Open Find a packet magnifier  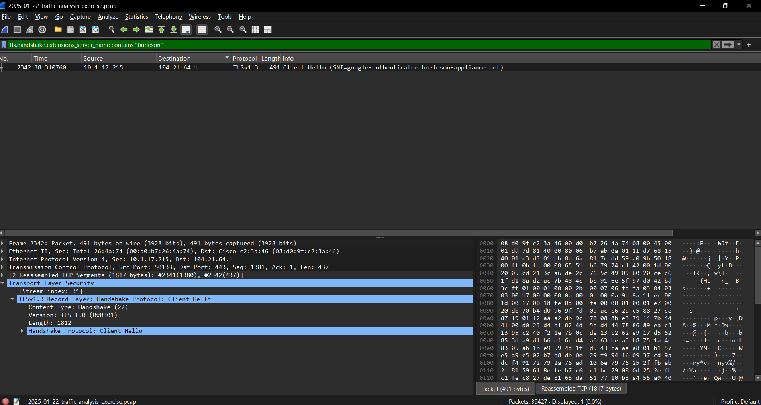point(112,29)
